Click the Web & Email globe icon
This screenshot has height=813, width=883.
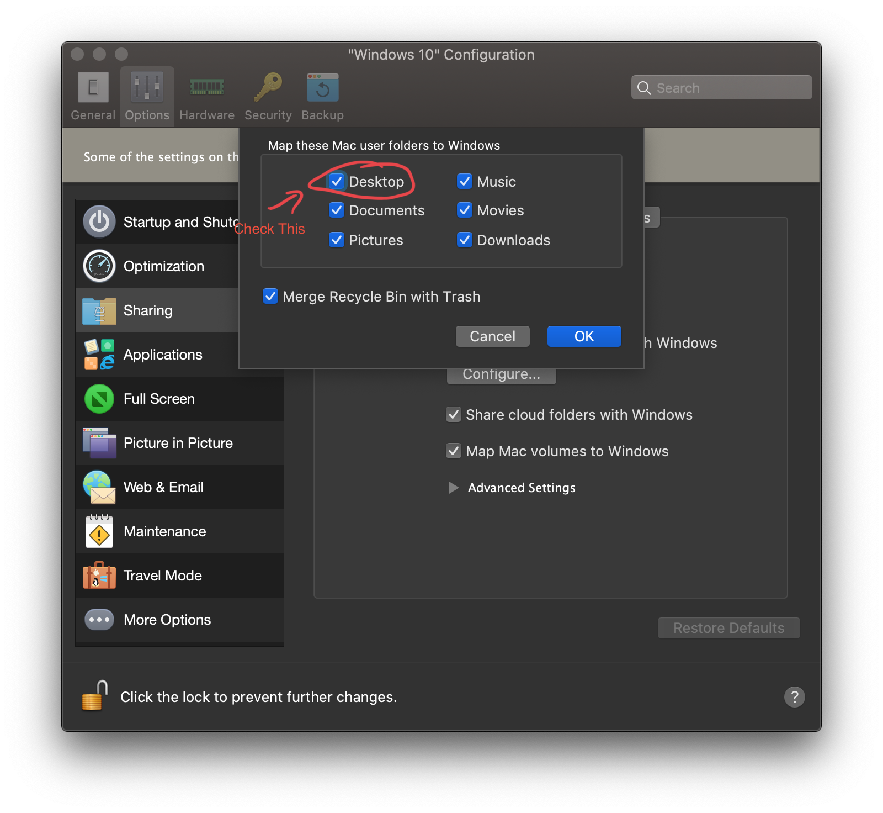(x=99, y=487)
